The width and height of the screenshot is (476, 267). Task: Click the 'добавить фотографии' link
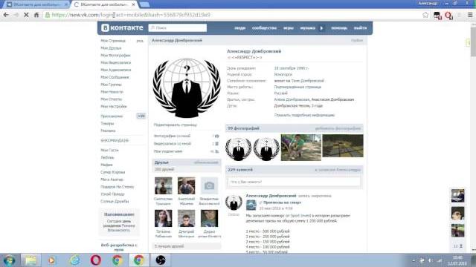click(x=338, y=128)
